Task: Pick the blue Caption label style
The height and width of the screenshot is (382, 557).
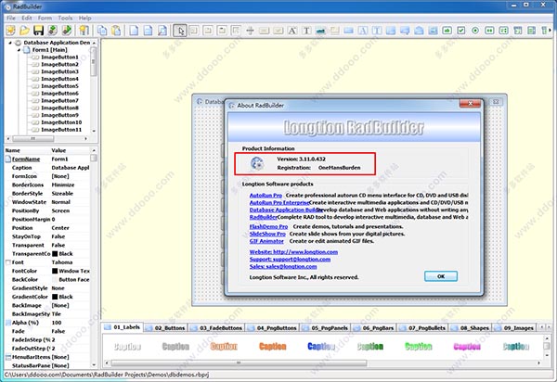Action: tap(321, 347)
